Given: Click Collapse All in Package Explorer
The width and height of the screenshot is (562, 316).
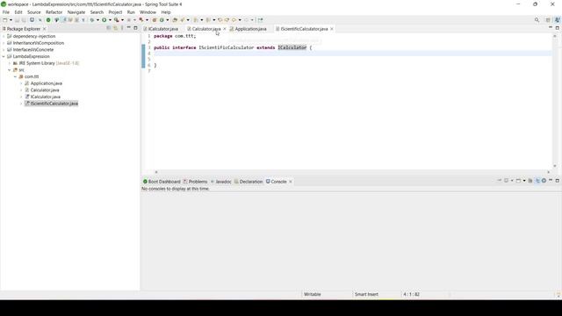Looking at the screenshot, I should (x=109, y=28).
